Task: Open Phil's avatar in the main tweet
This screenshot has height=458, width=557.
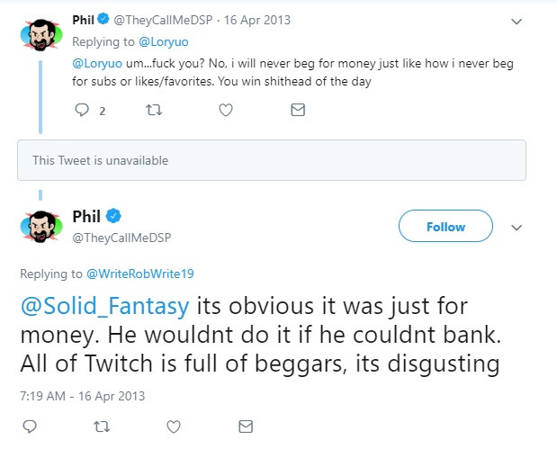Action: click(x=41, y=227)
